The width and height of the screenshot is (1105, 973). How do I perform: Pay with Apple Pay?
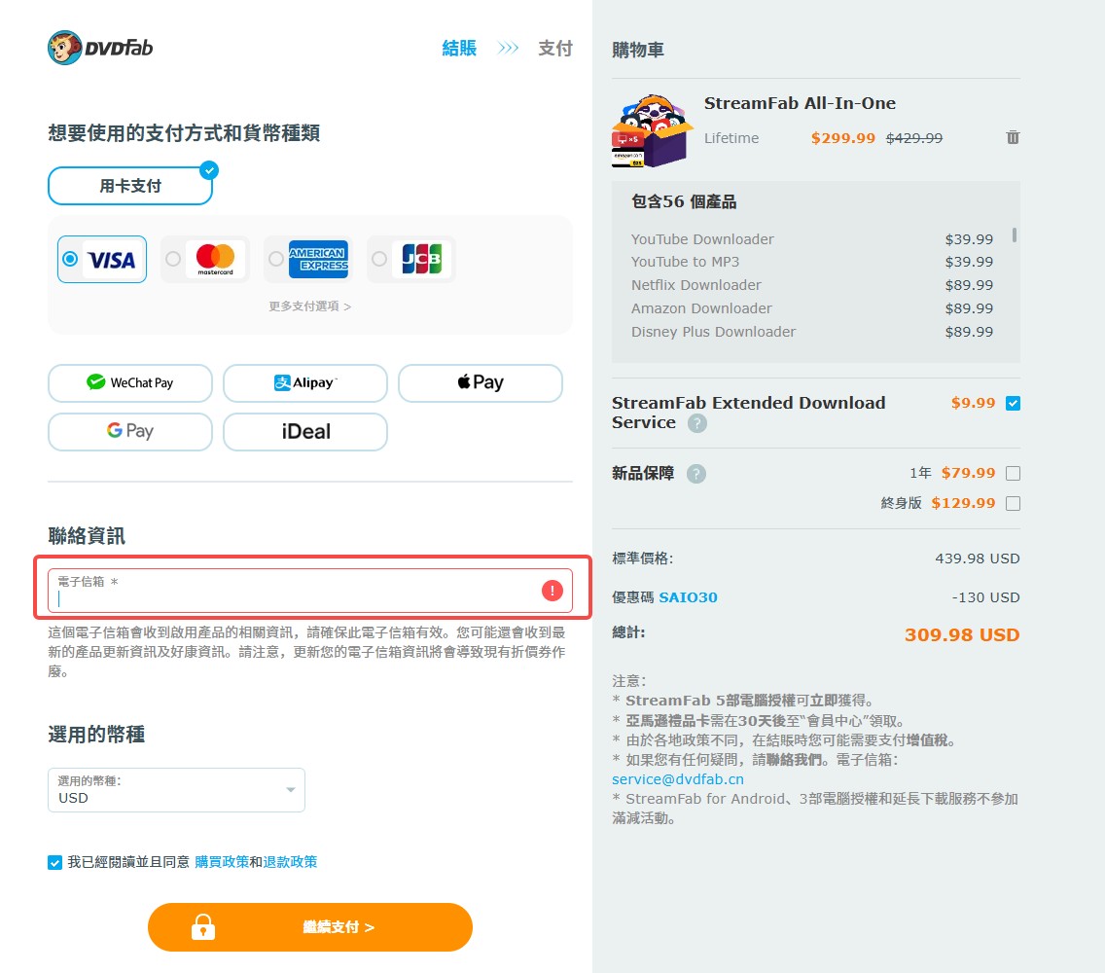481,382
